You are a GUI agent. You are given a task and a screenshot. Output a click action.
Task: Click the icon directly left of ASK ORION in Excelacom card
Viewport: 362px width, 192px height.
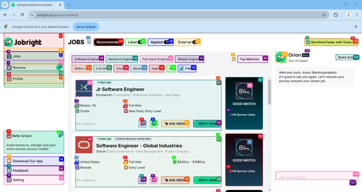coord(154,124)
